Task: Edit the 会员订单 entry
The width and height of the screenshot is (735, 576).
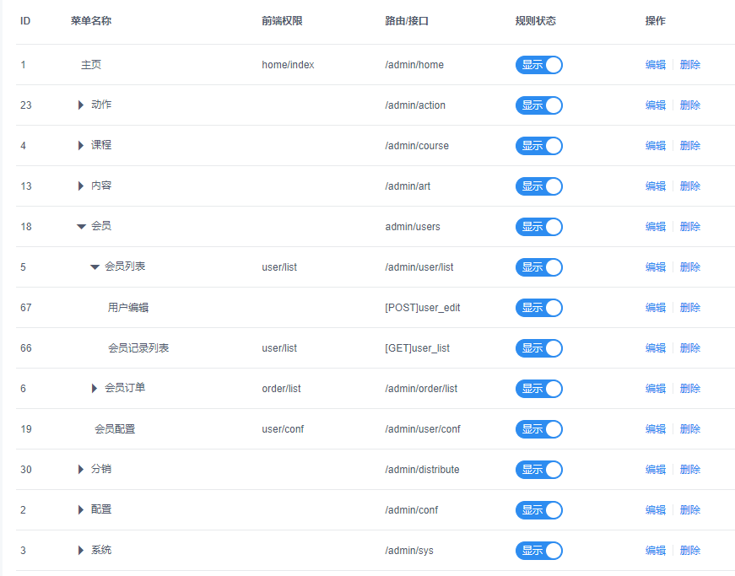Action: pyautogui.click(x=656, y=388)
